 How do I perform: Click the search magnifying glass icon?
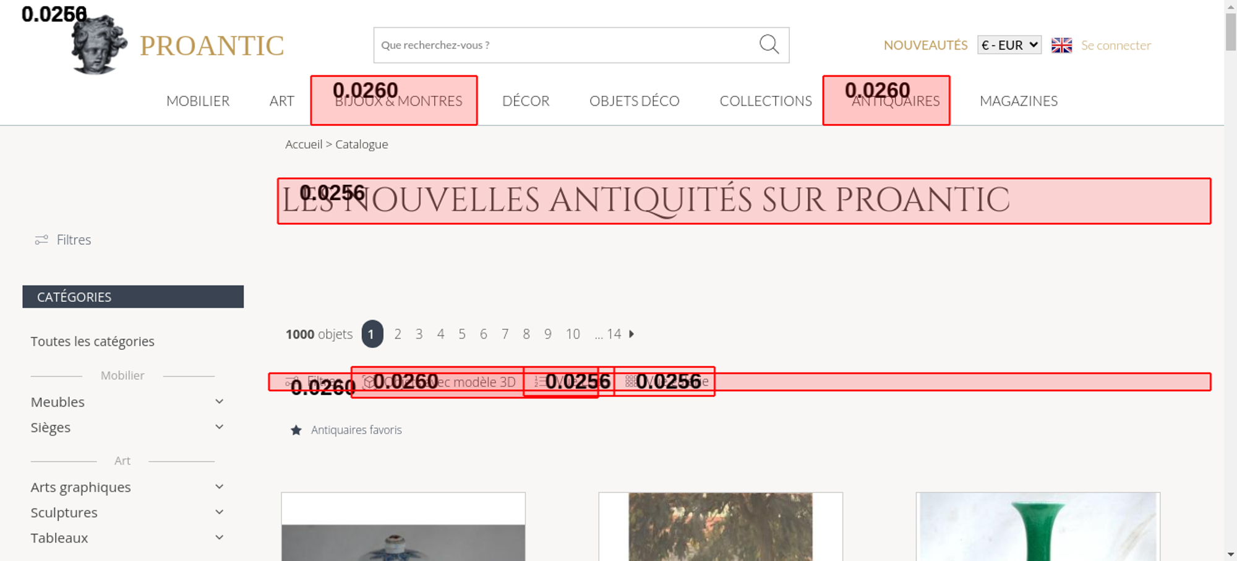pyautogui.click(x=769, y=44)
